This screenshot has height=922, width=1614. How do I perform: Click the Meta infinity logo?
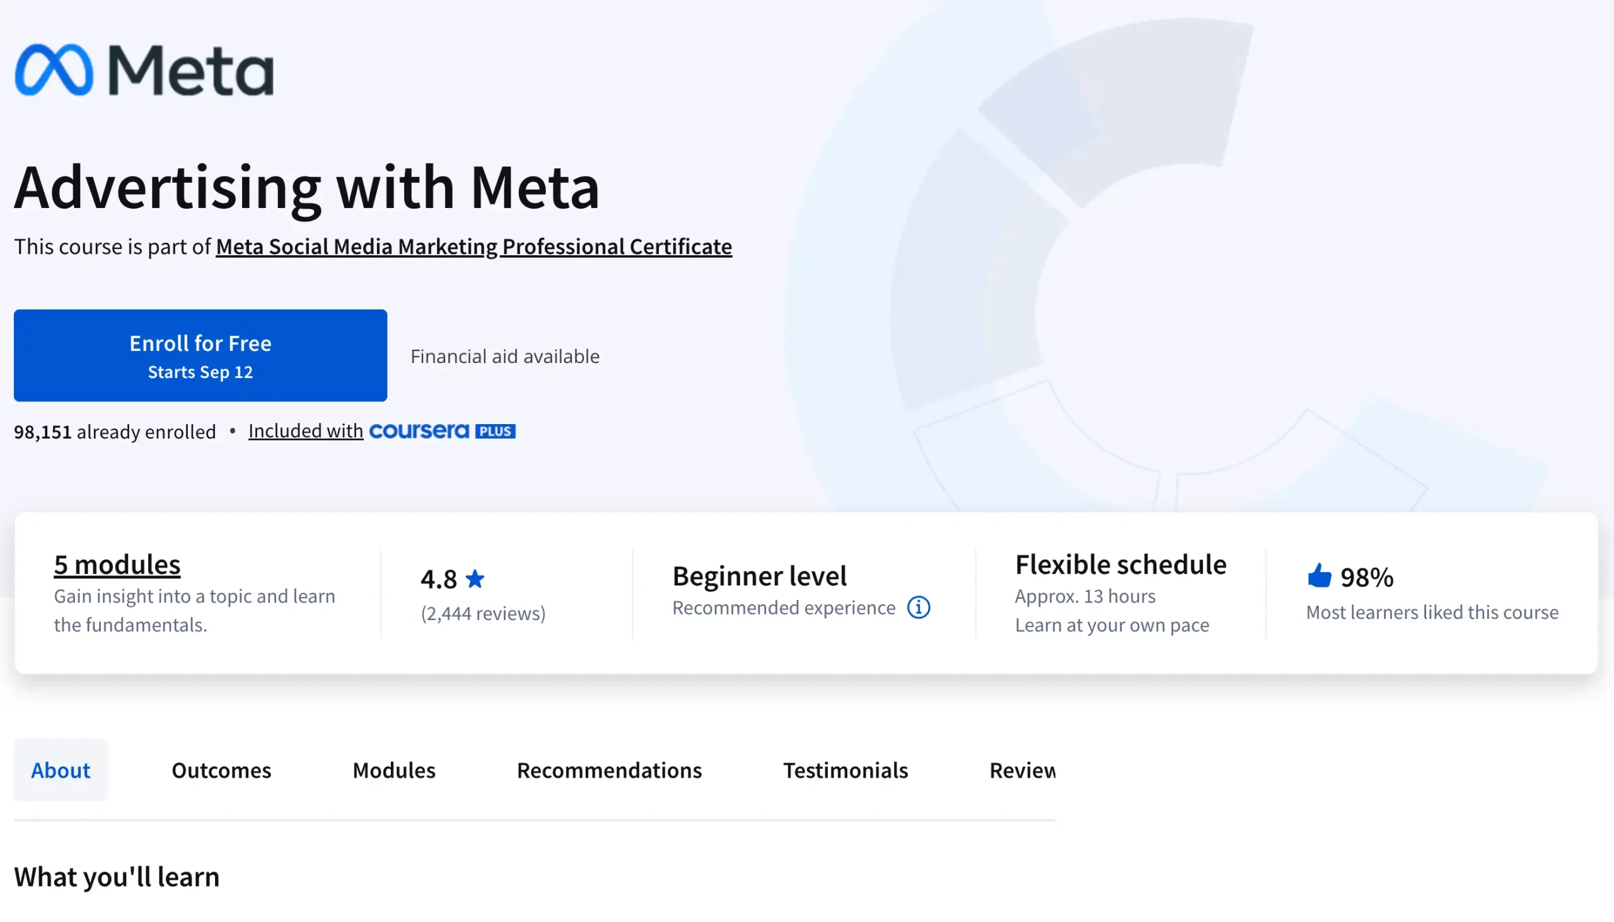(54, 70)
